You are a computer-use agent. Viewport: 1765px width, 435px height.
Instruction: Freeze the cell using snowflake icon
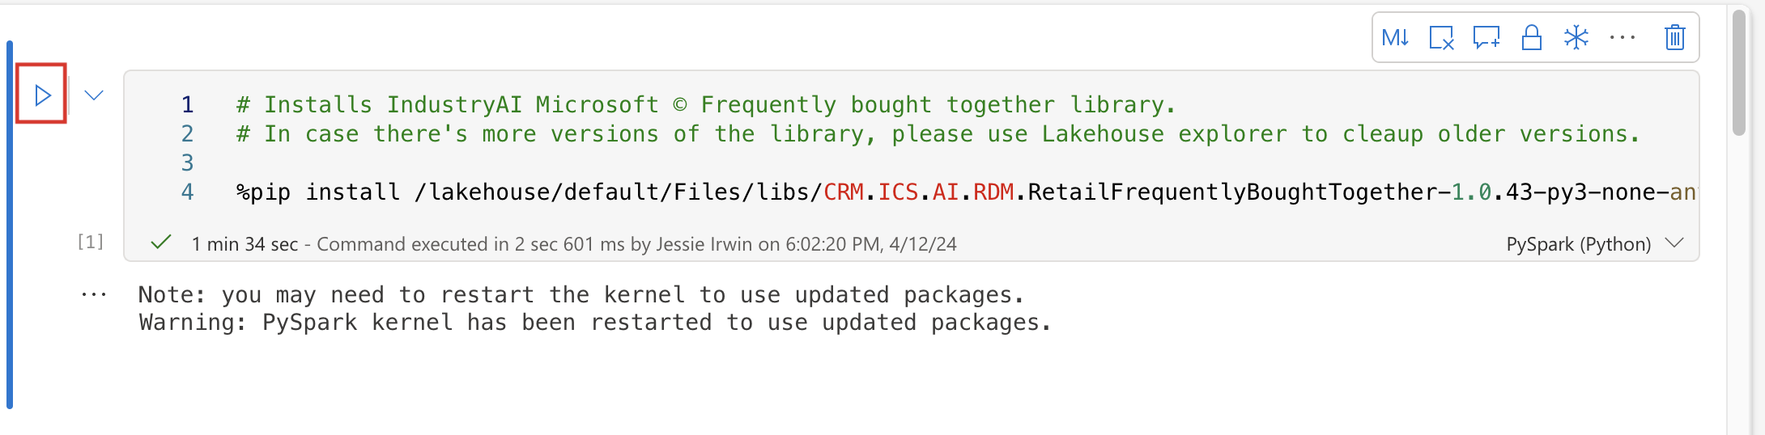(1576, 38)
